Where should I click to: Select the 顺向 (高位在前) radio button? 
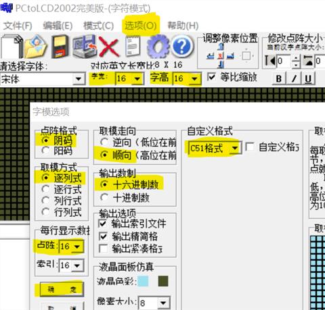click(104, 155)
